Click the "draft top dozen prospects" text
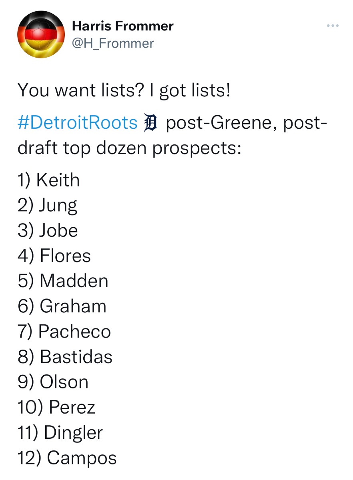 point(129,149)
